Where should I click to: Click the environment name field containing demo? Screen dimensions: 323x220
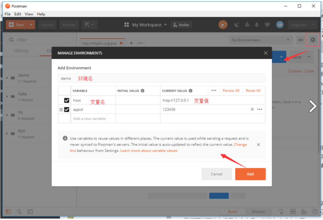[162, 78]
